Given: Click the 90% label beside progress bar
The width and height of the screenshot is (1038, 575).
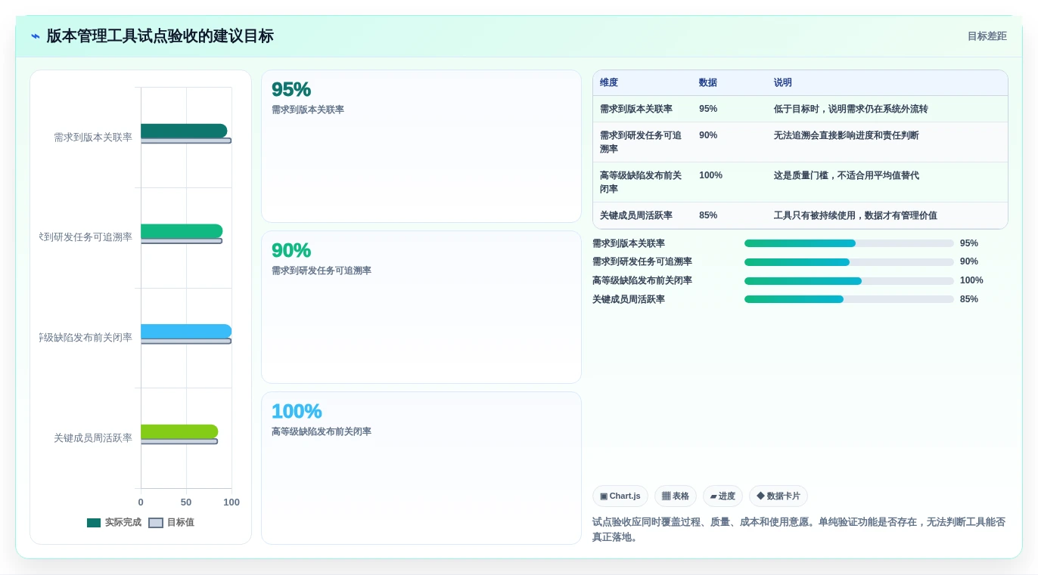Looking at the screenshot, I should click(x=969, y=262).
